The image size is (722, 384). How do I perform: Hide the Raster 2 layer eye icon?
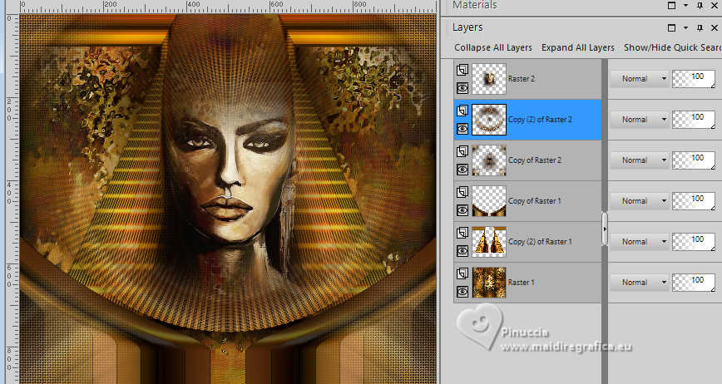click(462, 88)
